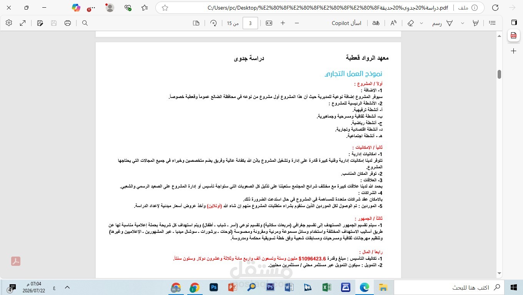The width and height of the screenshot is (523, 295).
Task: Click the header معهد الرواد قعطبة
Action: tap(367, 58)
